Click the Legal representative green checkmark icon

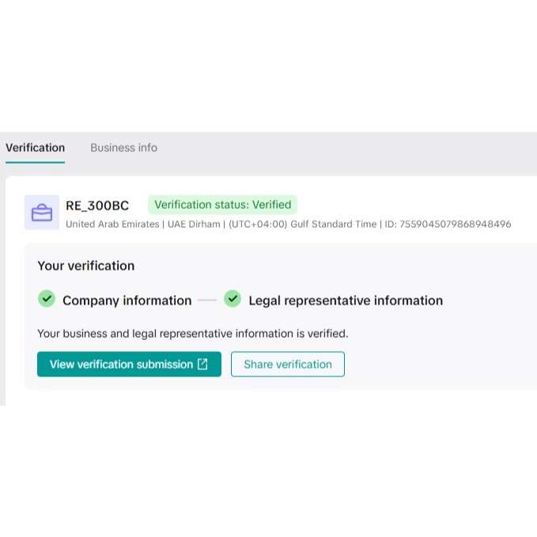(233, 299)
